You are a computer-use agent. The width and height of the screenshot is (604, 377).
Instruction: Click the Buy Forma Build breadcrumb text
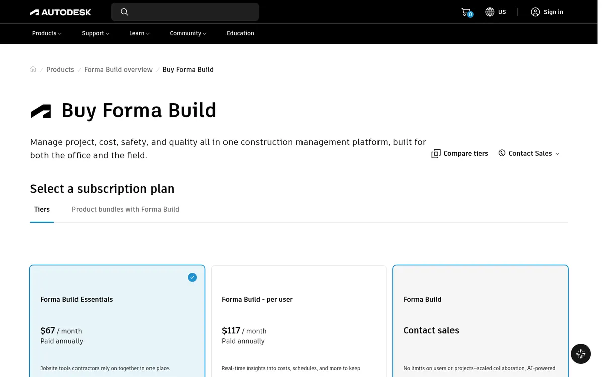click(188, 69)
